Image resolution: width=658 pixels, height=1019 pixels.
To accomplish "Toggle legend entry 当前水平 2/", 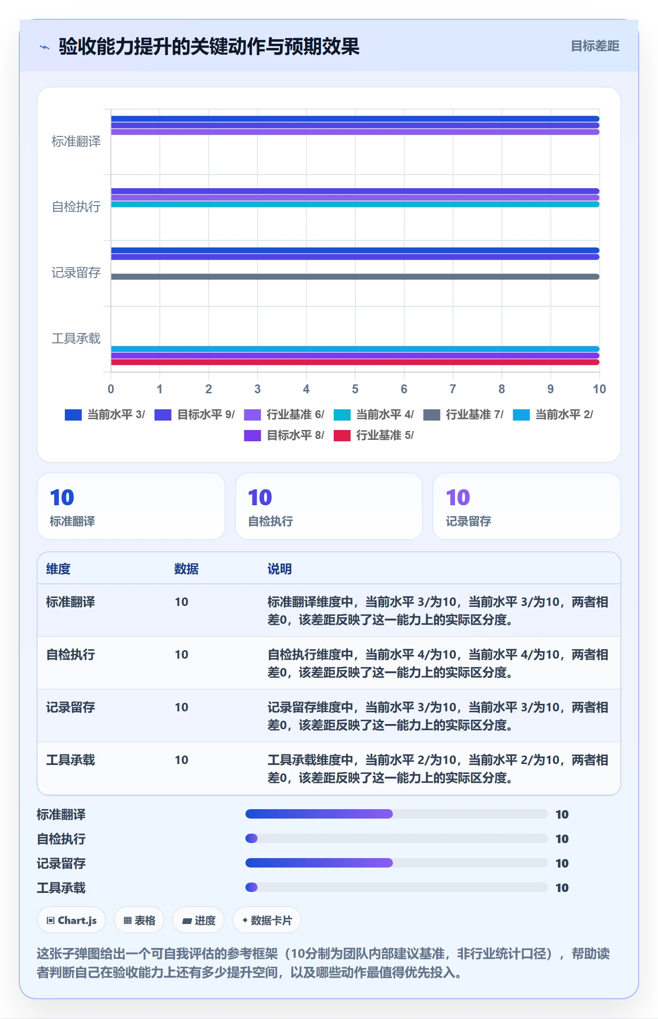I will (553, 414).
